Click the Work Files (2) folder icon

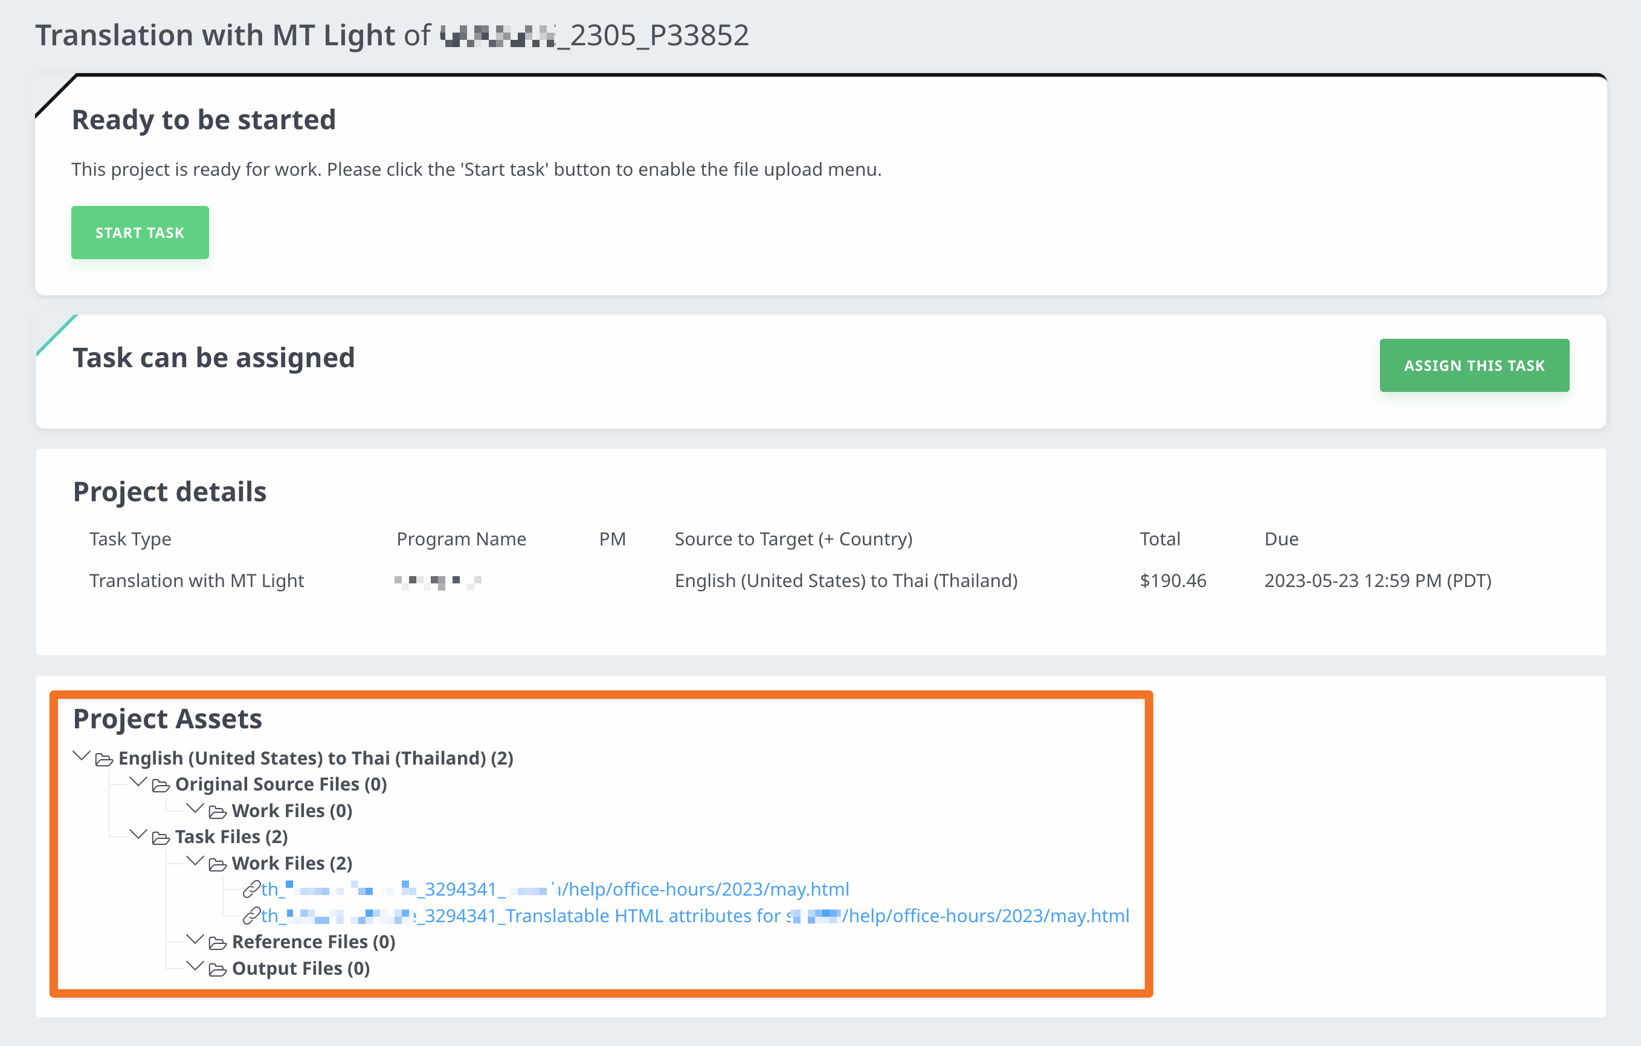tap(218, 865)
